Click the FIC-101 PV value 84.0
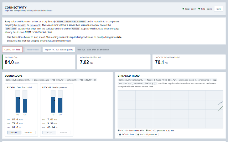The height and width of the screenshot is (142, 228). 15,120
